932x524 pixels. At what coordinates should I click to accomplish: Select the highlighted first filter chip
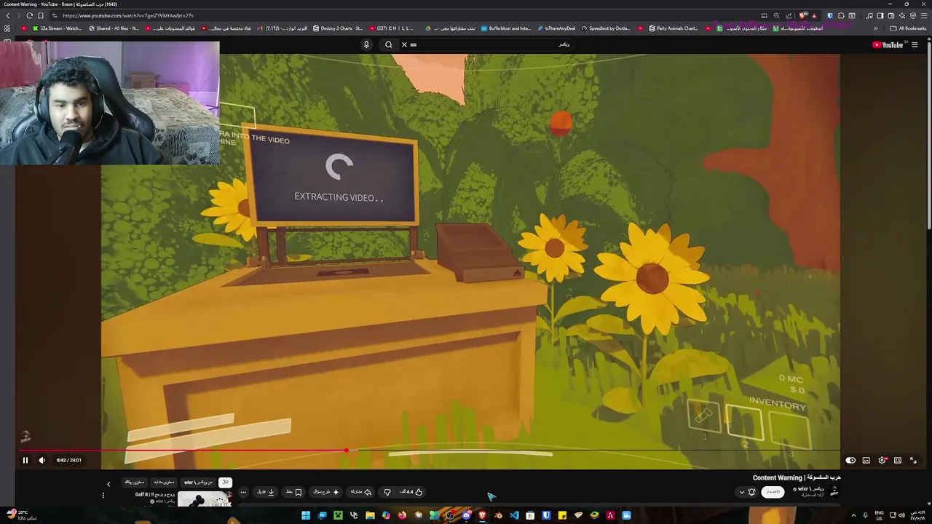pyautogui.click(x=225, y=483)
